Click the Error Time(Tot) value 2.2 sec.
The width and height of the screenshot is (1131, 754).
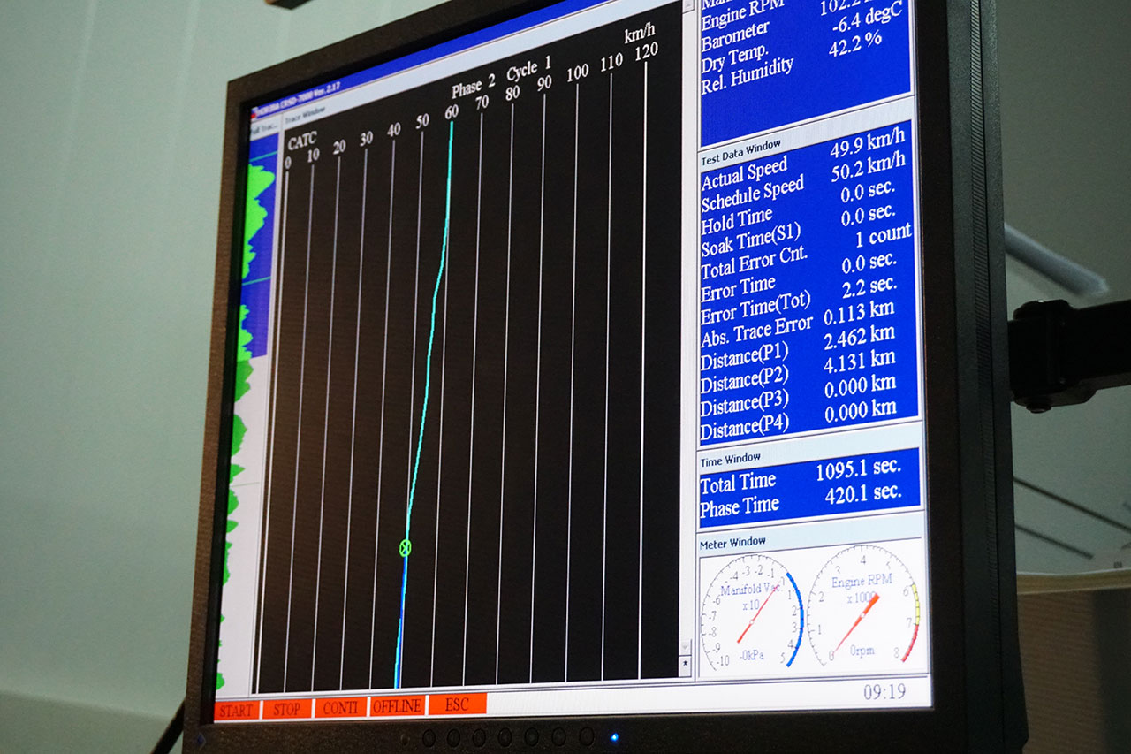pyautogui.click(x=869, y=287)
